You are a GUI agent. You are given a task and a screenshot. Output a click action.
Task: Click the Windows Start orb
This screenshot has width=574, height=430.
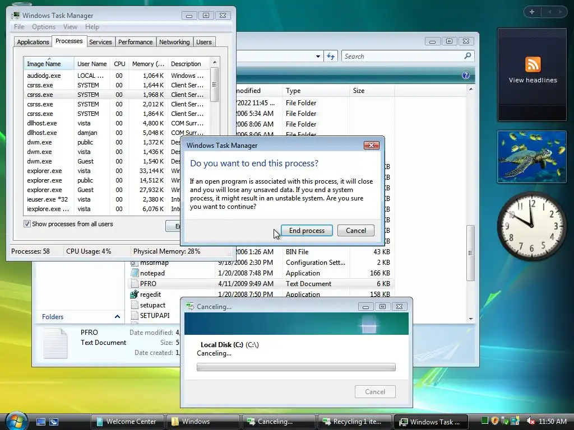16,421
